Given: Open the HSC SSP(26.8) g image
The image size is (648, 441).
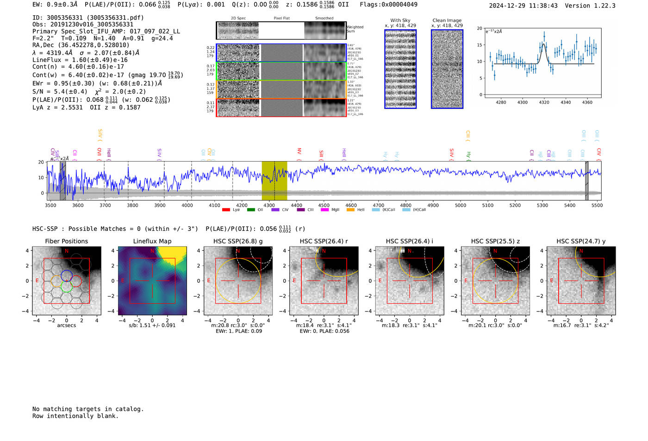Looking at the screenshot, I should (x=238, y=281).
